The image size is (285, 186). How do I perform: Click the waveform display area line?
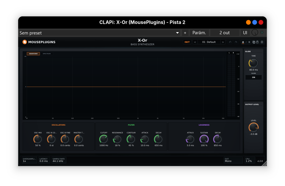pos(126,87)
